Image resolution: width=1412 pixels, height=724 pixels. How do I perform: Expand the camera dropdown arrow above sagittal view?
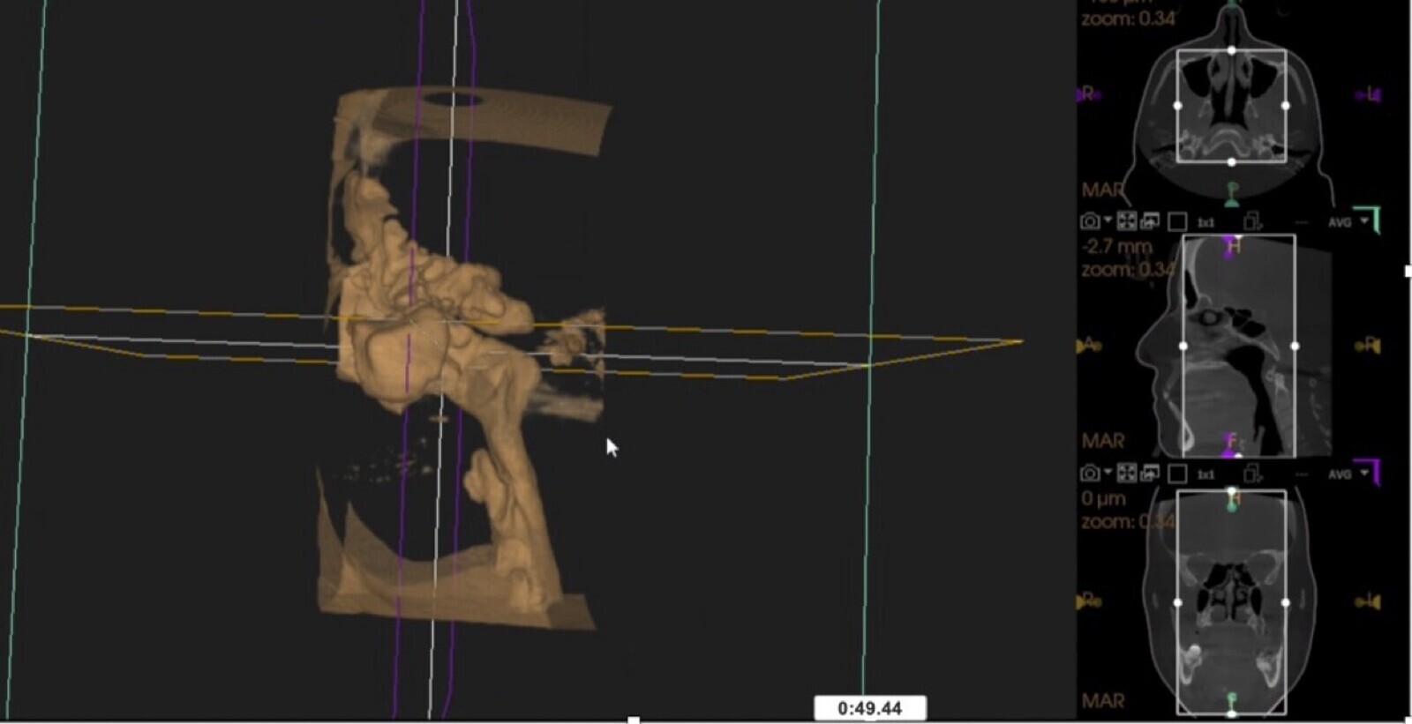tap(1108, 221)
